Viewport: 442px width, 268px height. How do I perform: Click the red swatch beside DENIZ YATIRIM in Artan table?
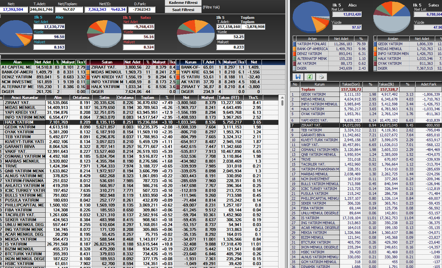pos(294,54)
